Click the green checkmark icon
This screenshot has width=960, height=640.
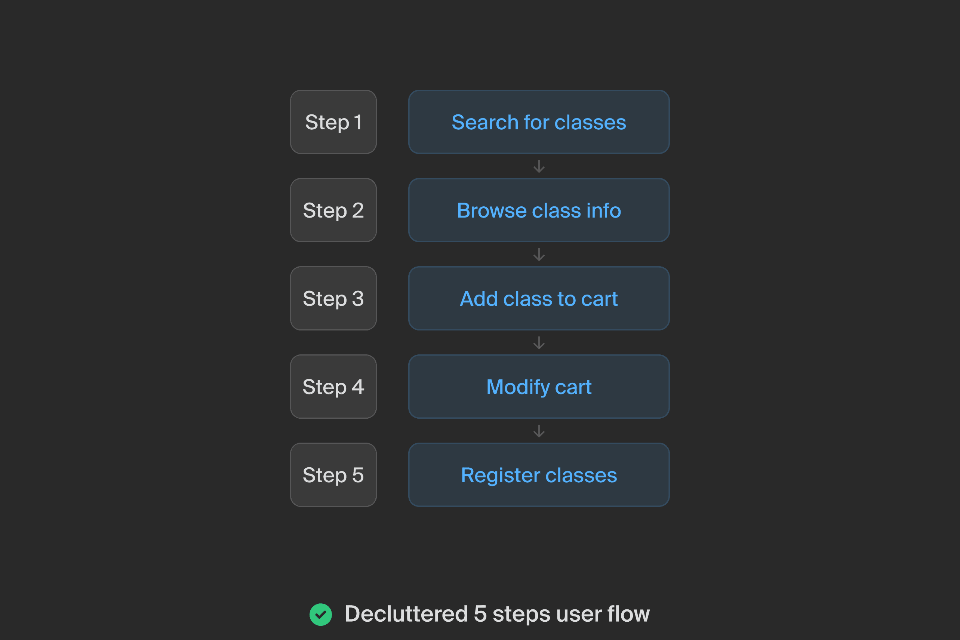[320, 614]
